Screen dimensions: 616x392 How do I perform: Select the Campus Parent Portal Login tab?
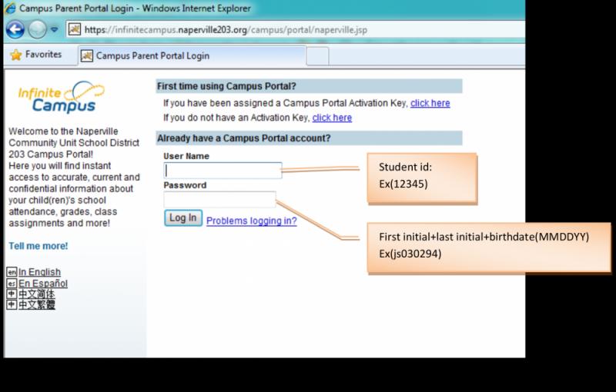pyautogui.click(x=192, y=56)
